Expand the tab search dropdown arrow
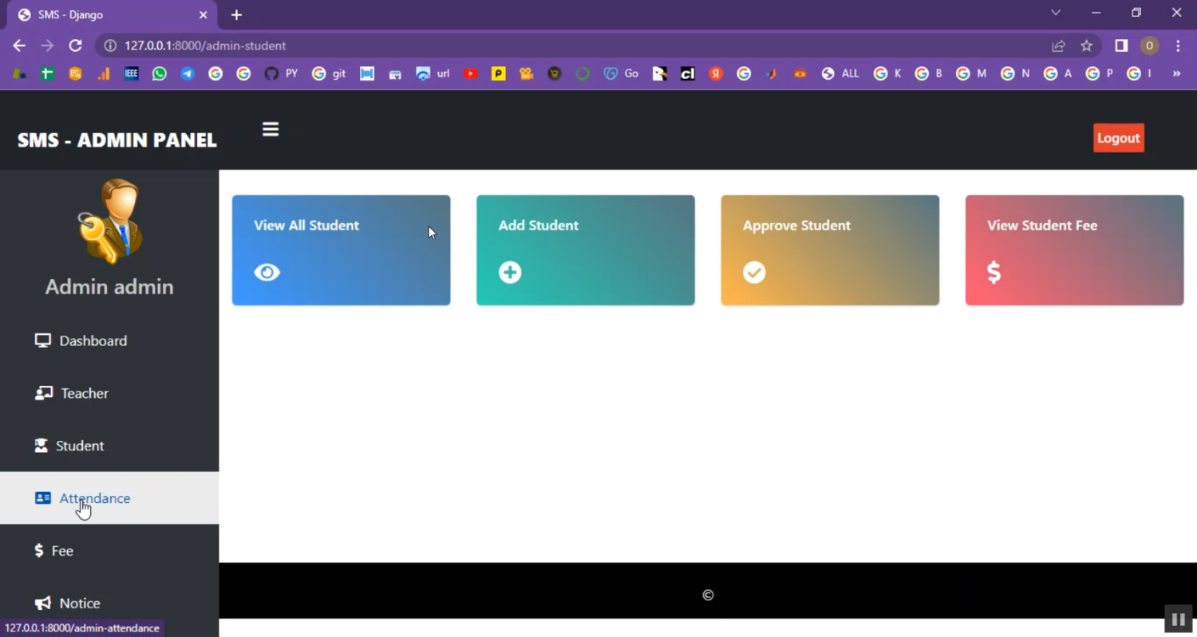1197x637 pixels. [1056, 13]
